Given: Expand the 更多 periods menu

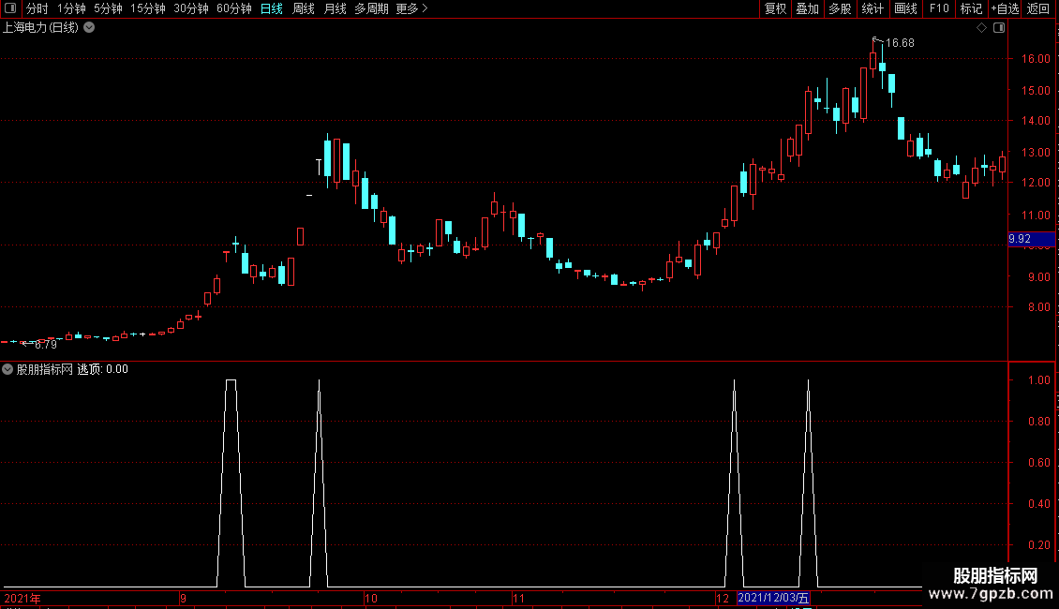Looking at the screenshot, I should coord(411,8).
